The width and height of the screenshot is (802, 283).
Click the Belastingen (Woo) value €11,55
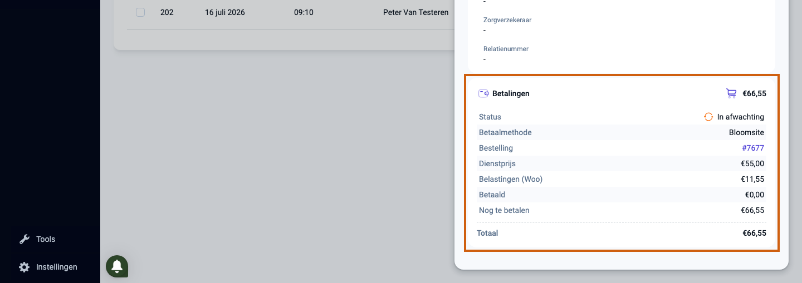point(752,179)
